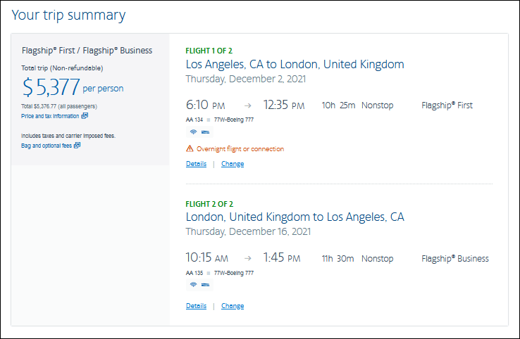The height and width of the screenshot is (339, 520).
Task: Click the lie-flat seat icon for flight AA 134
Action: point(205,132)
